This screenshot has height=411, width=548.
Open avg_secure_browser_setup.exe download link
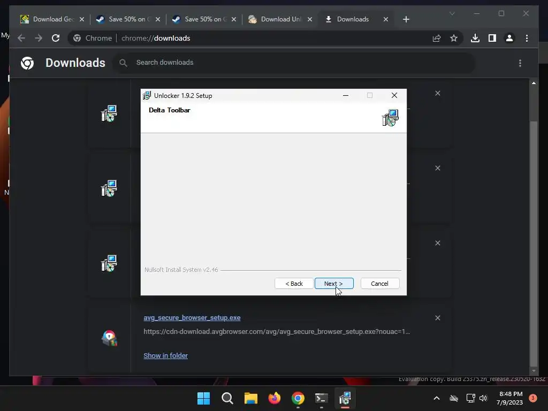click(192, 318)
